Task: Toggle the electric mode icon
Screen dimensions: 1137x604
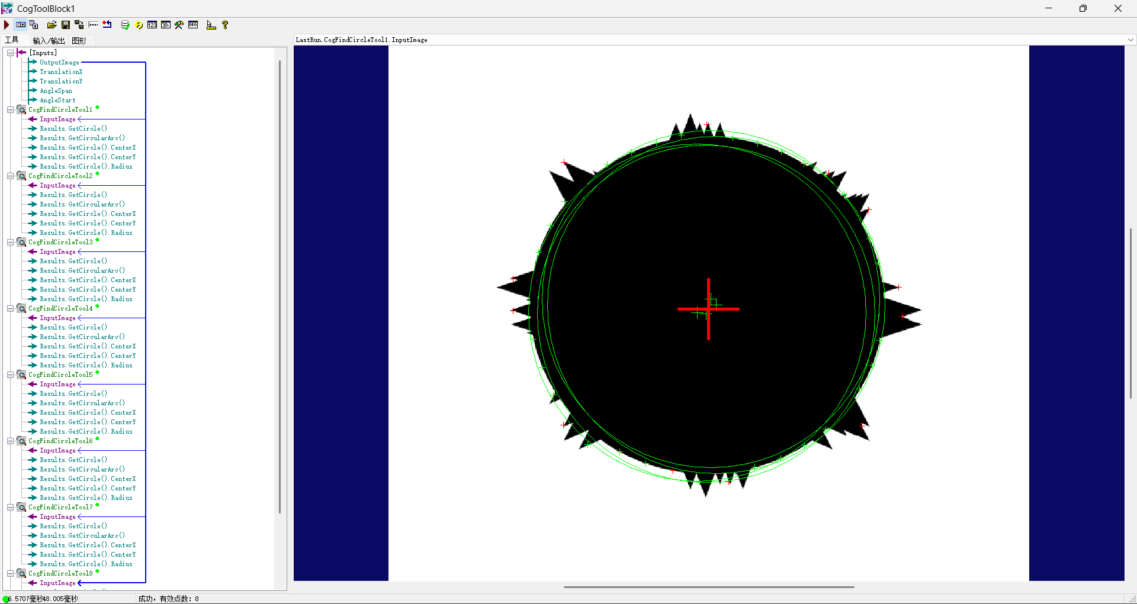Action: tap(21, 25)
